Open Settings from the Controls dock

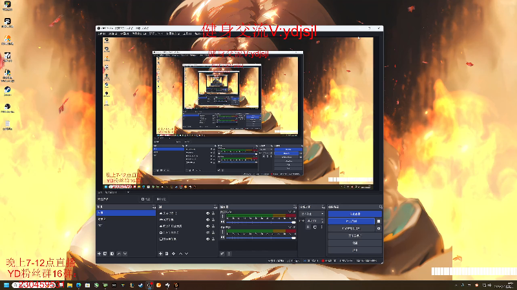point(355,243)
